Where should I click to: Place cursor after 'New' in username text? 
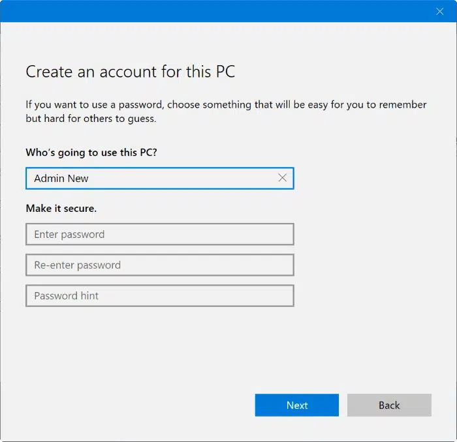pos(89,178)
